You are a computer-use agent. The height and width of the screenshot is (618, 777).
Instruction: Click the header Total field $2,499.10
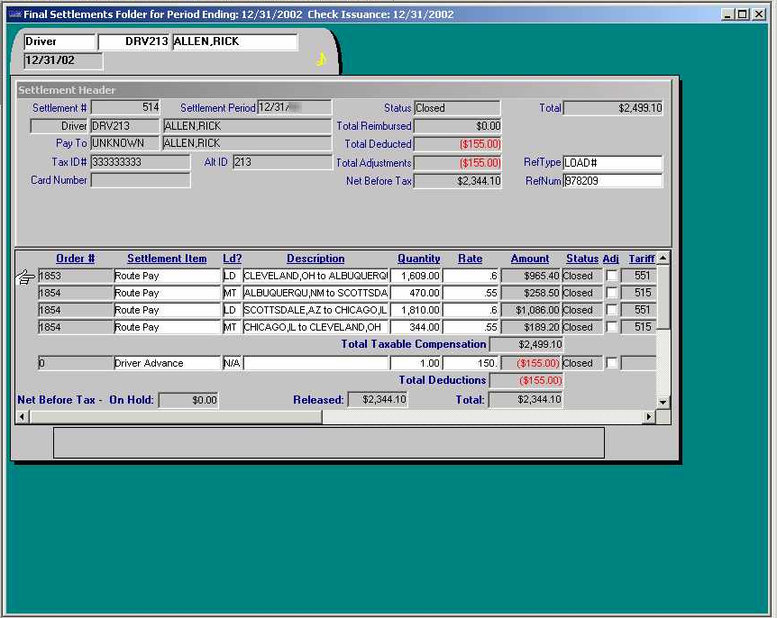coord(613,108)
